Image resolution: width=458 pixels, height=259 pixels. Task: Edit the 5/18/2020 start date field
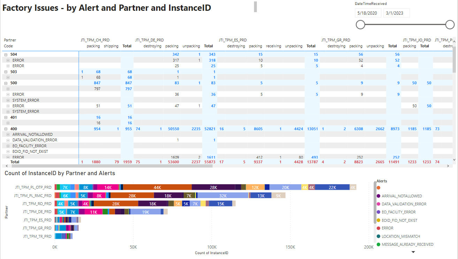(x=368, y=13)
